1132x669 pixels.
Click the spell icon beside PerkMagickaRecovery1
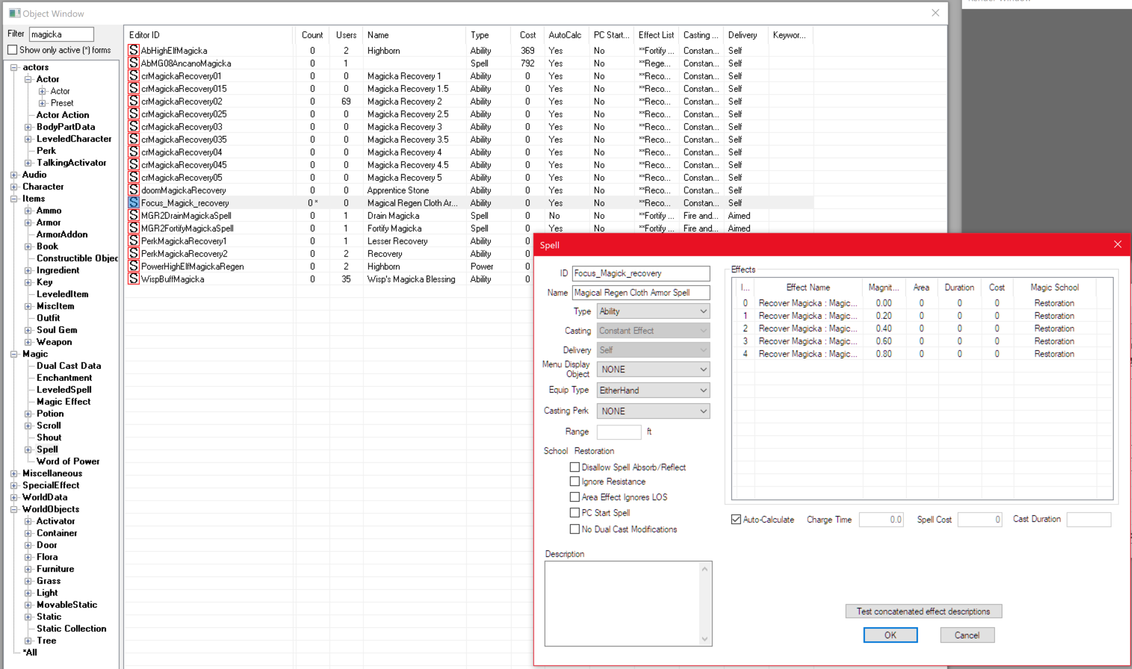pos(134,240)
